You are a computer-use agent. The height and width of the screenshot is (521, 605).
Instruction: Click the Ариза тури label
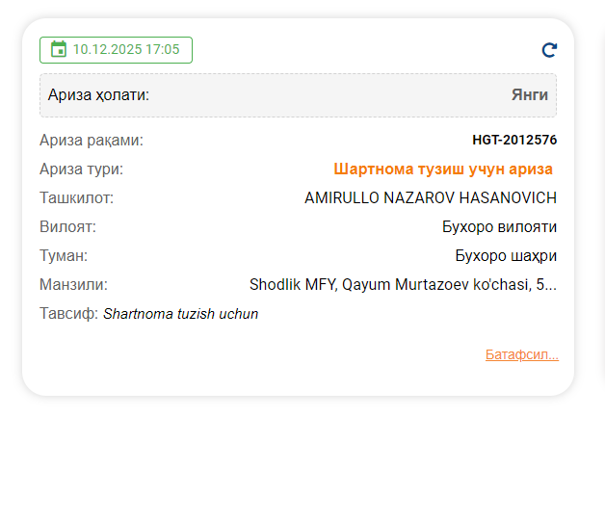pyautogui.click(x=81, y=169)
